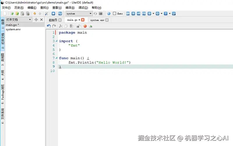Click the icon right of the red circle

click(x=91, y=26)
